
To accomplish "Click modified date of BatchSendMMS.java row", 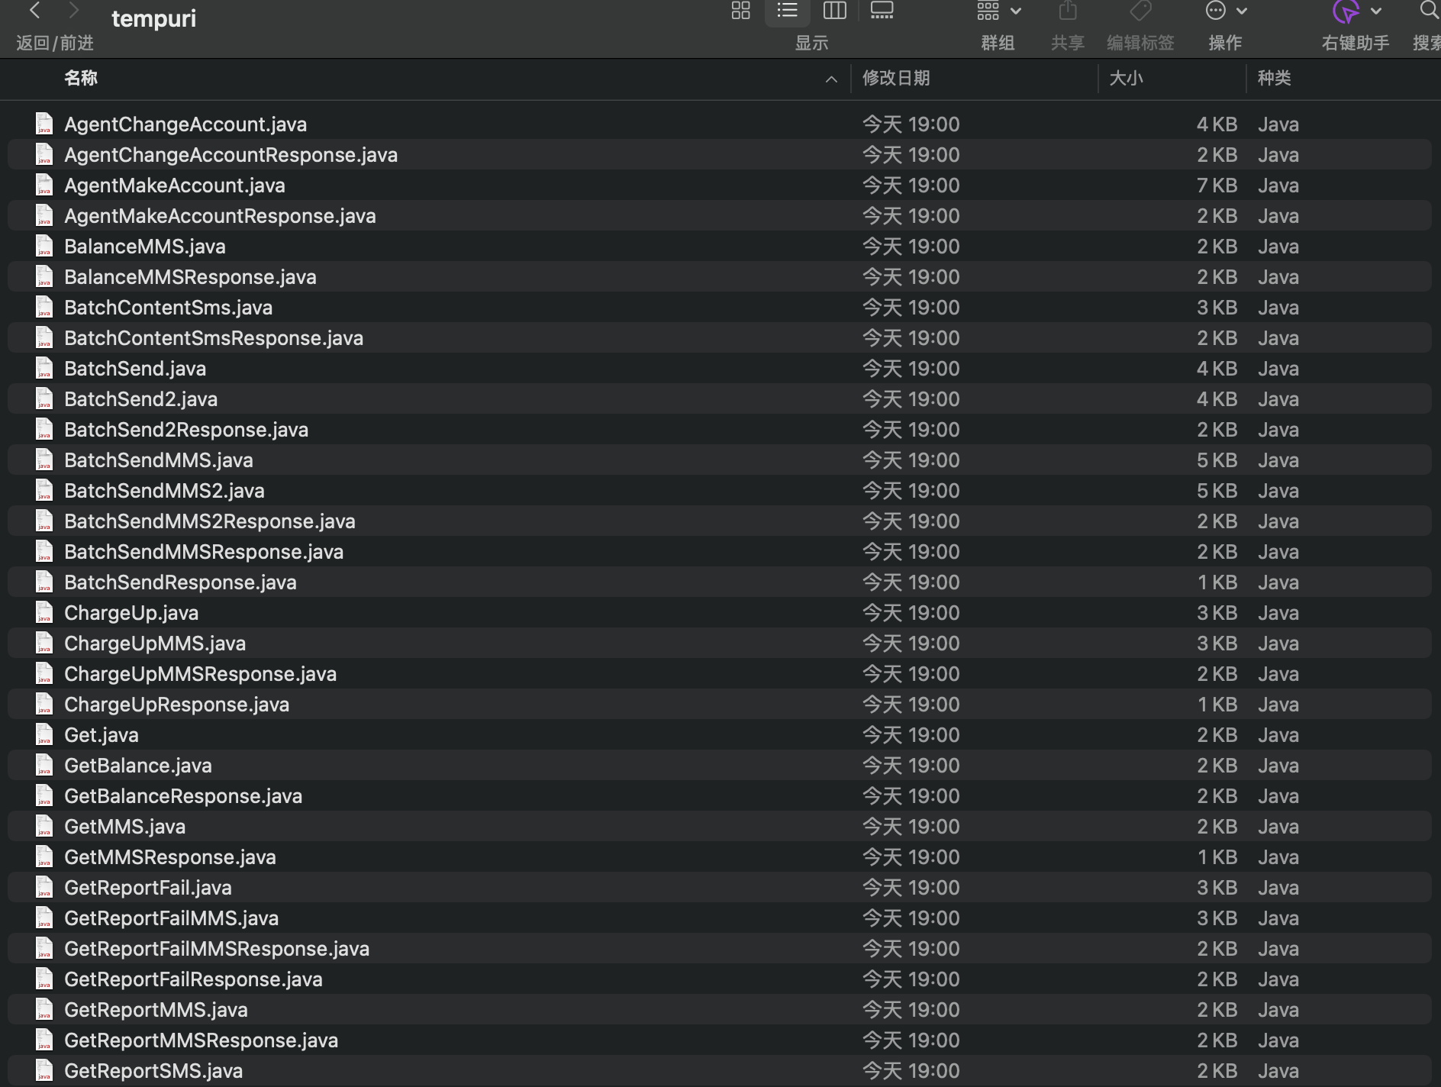I will [x=911, y=460].
